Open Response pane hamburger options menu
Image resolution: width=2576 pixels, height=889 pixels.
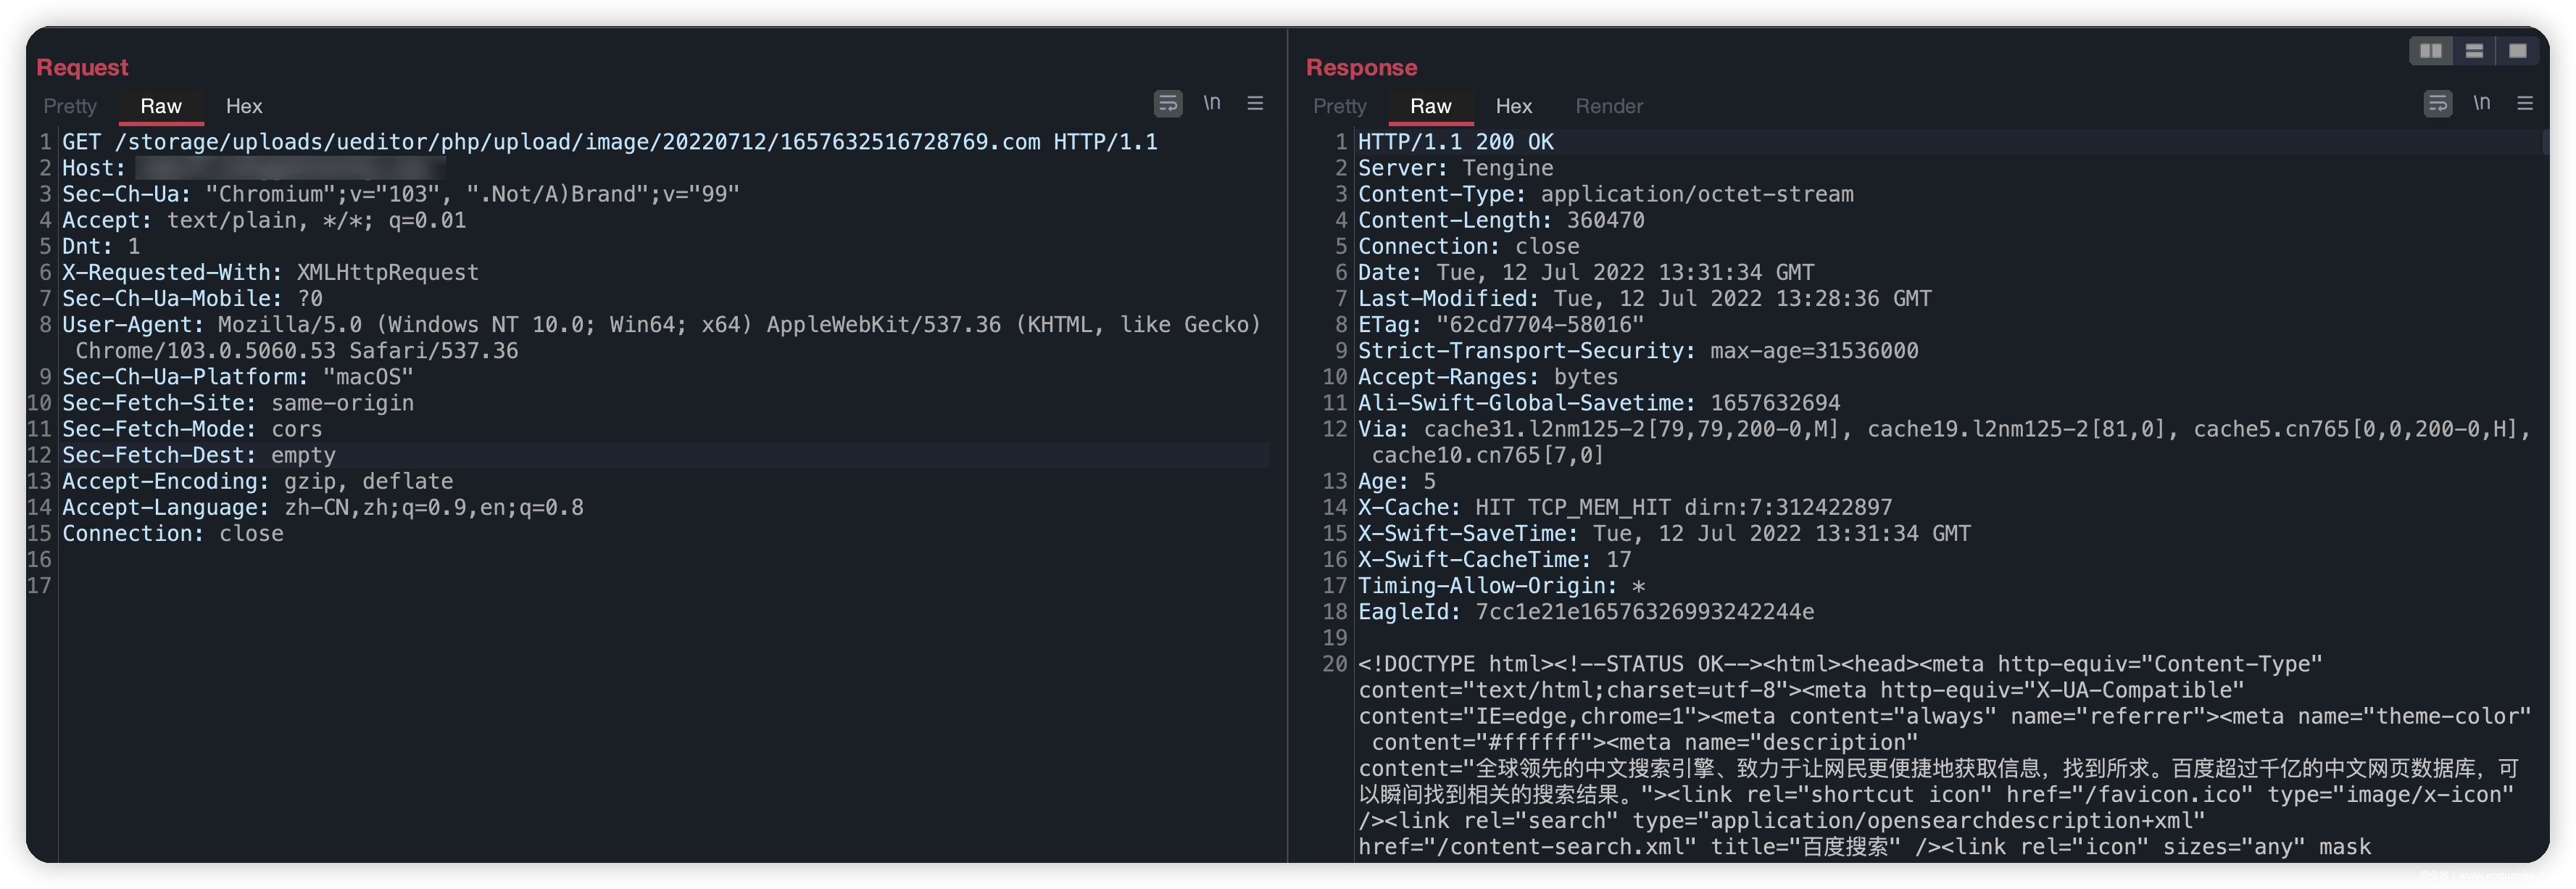pyautogui.click(x=2525, y=103)
